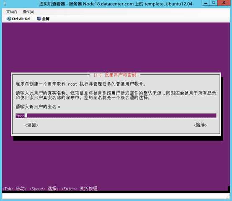Select the 继续 continue button
This screenshot has height=201, width=232.
pos(200,125)
